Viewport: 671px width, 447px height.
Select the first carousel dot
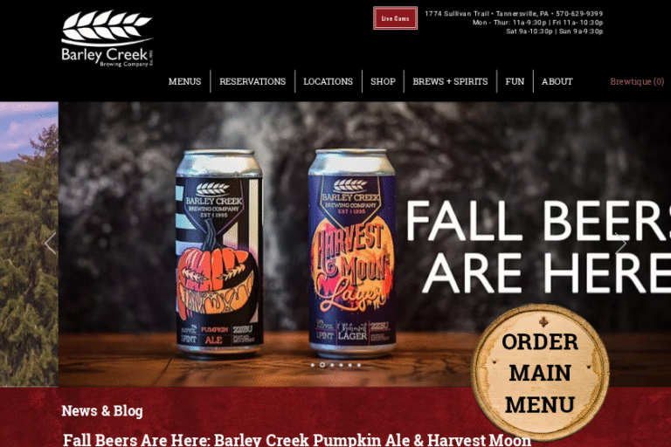point(313,365)
